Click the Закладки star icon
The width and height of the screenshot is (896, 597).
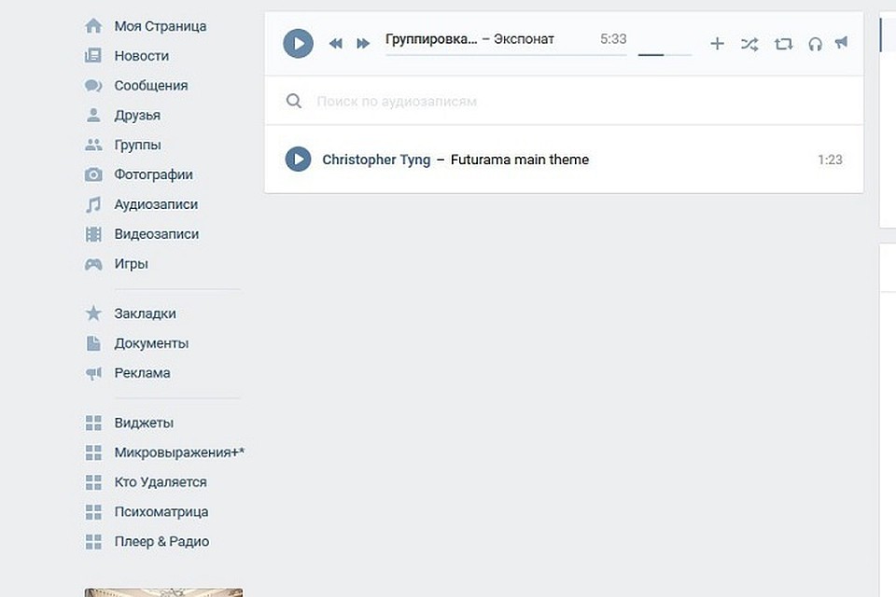(x=93, y=313)
